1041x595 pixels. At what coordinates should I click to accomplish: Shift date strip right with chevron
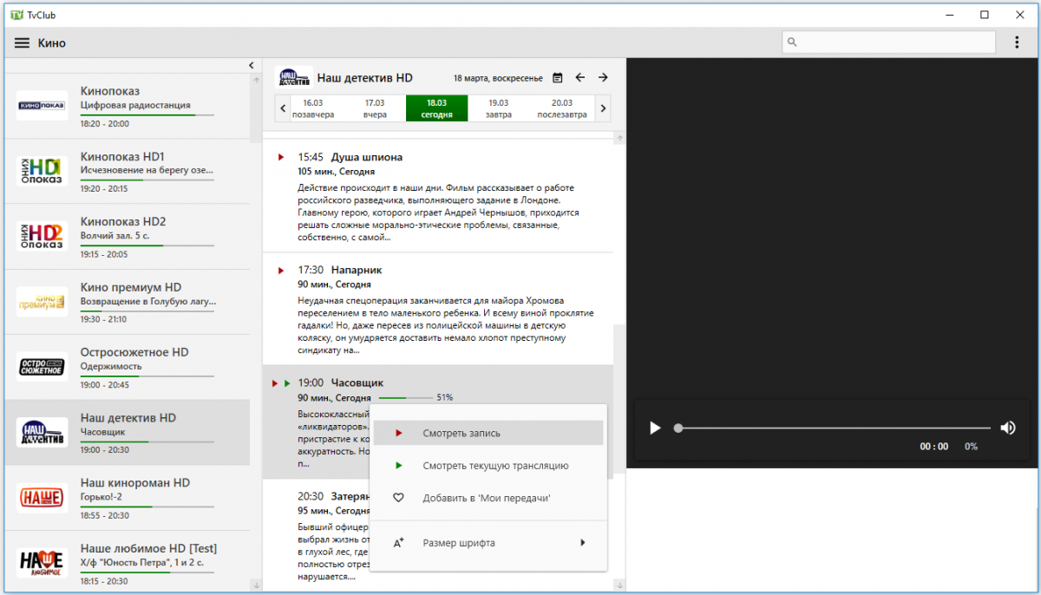(604, 108)
